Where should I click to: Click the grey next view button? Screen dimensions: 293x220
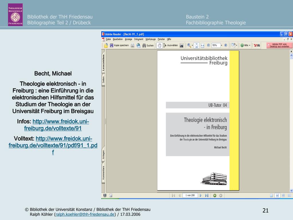pyautogui.click(x=221, y=195)
